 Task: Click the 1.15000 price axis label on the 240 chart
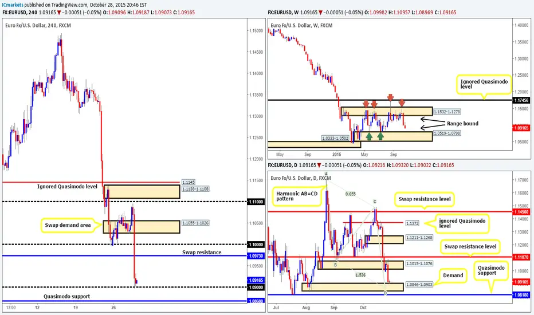tap(256, 31)
